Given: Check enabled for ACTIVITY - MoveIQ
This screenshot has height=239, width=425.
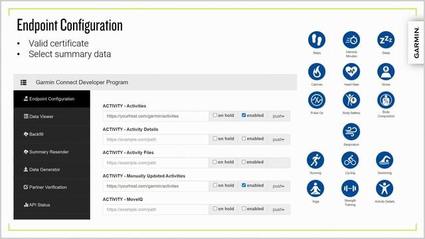Looking at the screenshot, I should pyautogui.click(x=244, y=208).
